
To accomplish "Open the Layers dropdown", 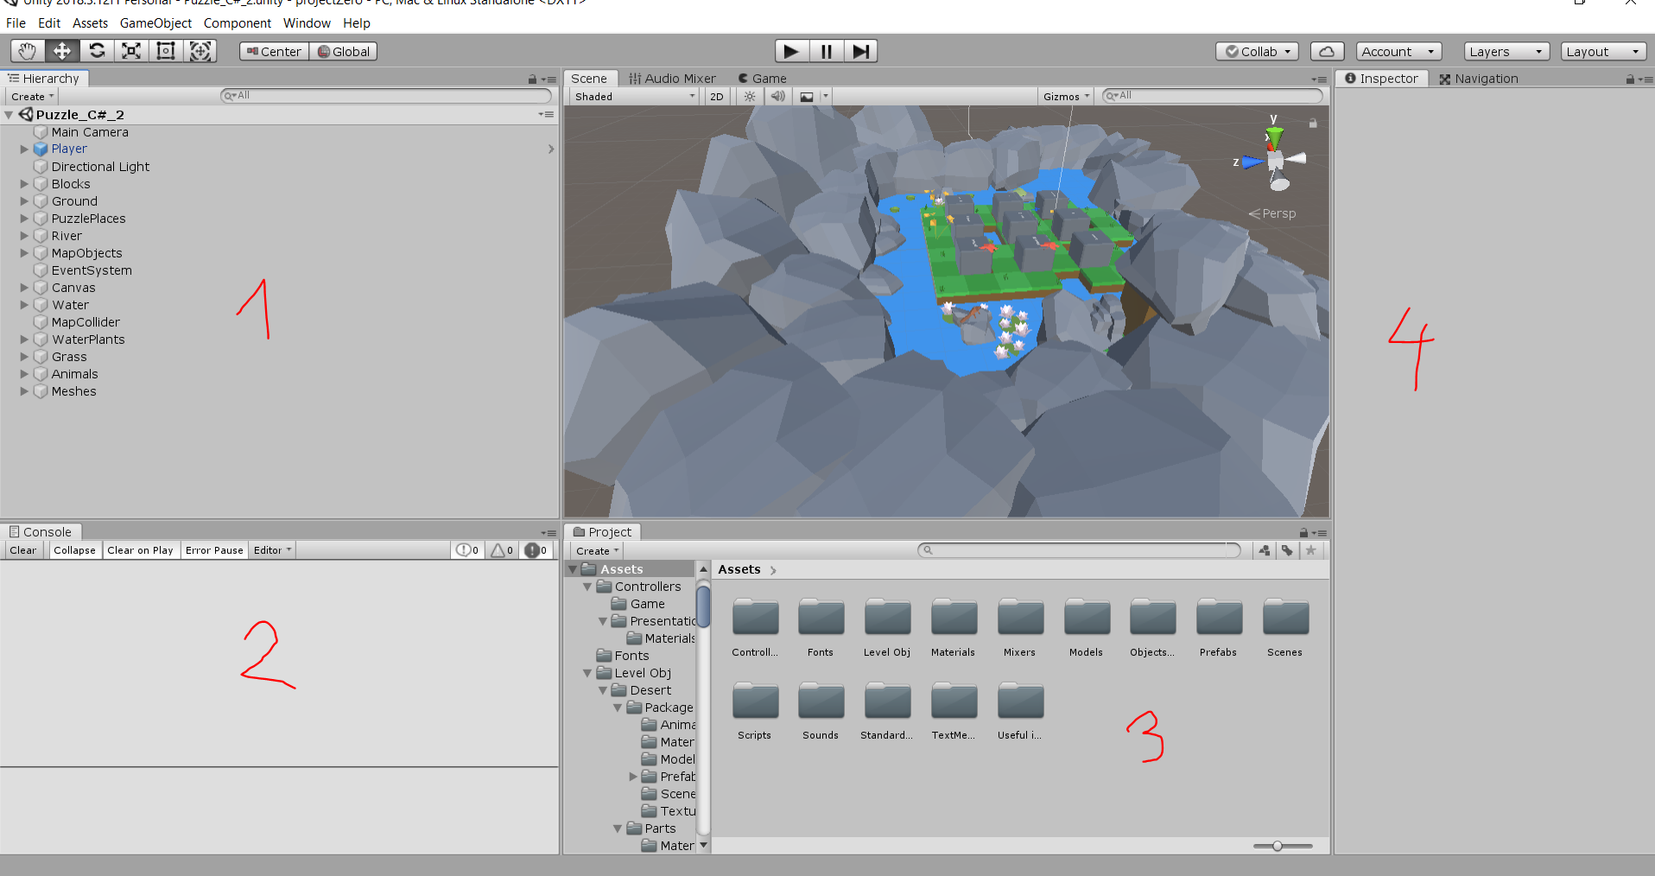I will coord(1506,51).
